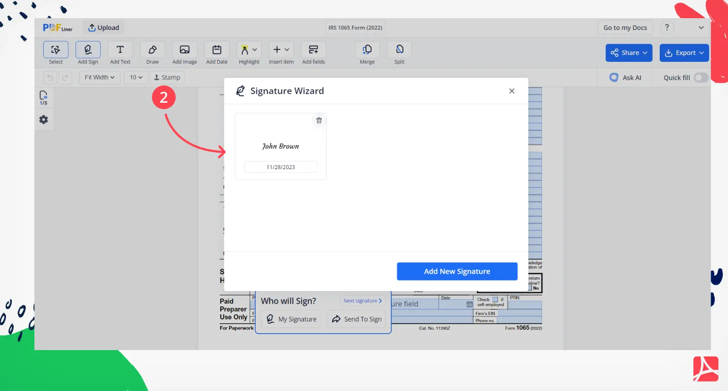728x391 pixels.
Task: Choose My Signature option
Action: pos(291,319)
